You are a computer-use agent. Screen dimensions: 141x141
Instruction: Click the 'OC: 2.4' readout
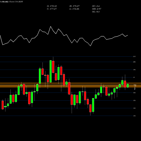click(x=96, y=6)
